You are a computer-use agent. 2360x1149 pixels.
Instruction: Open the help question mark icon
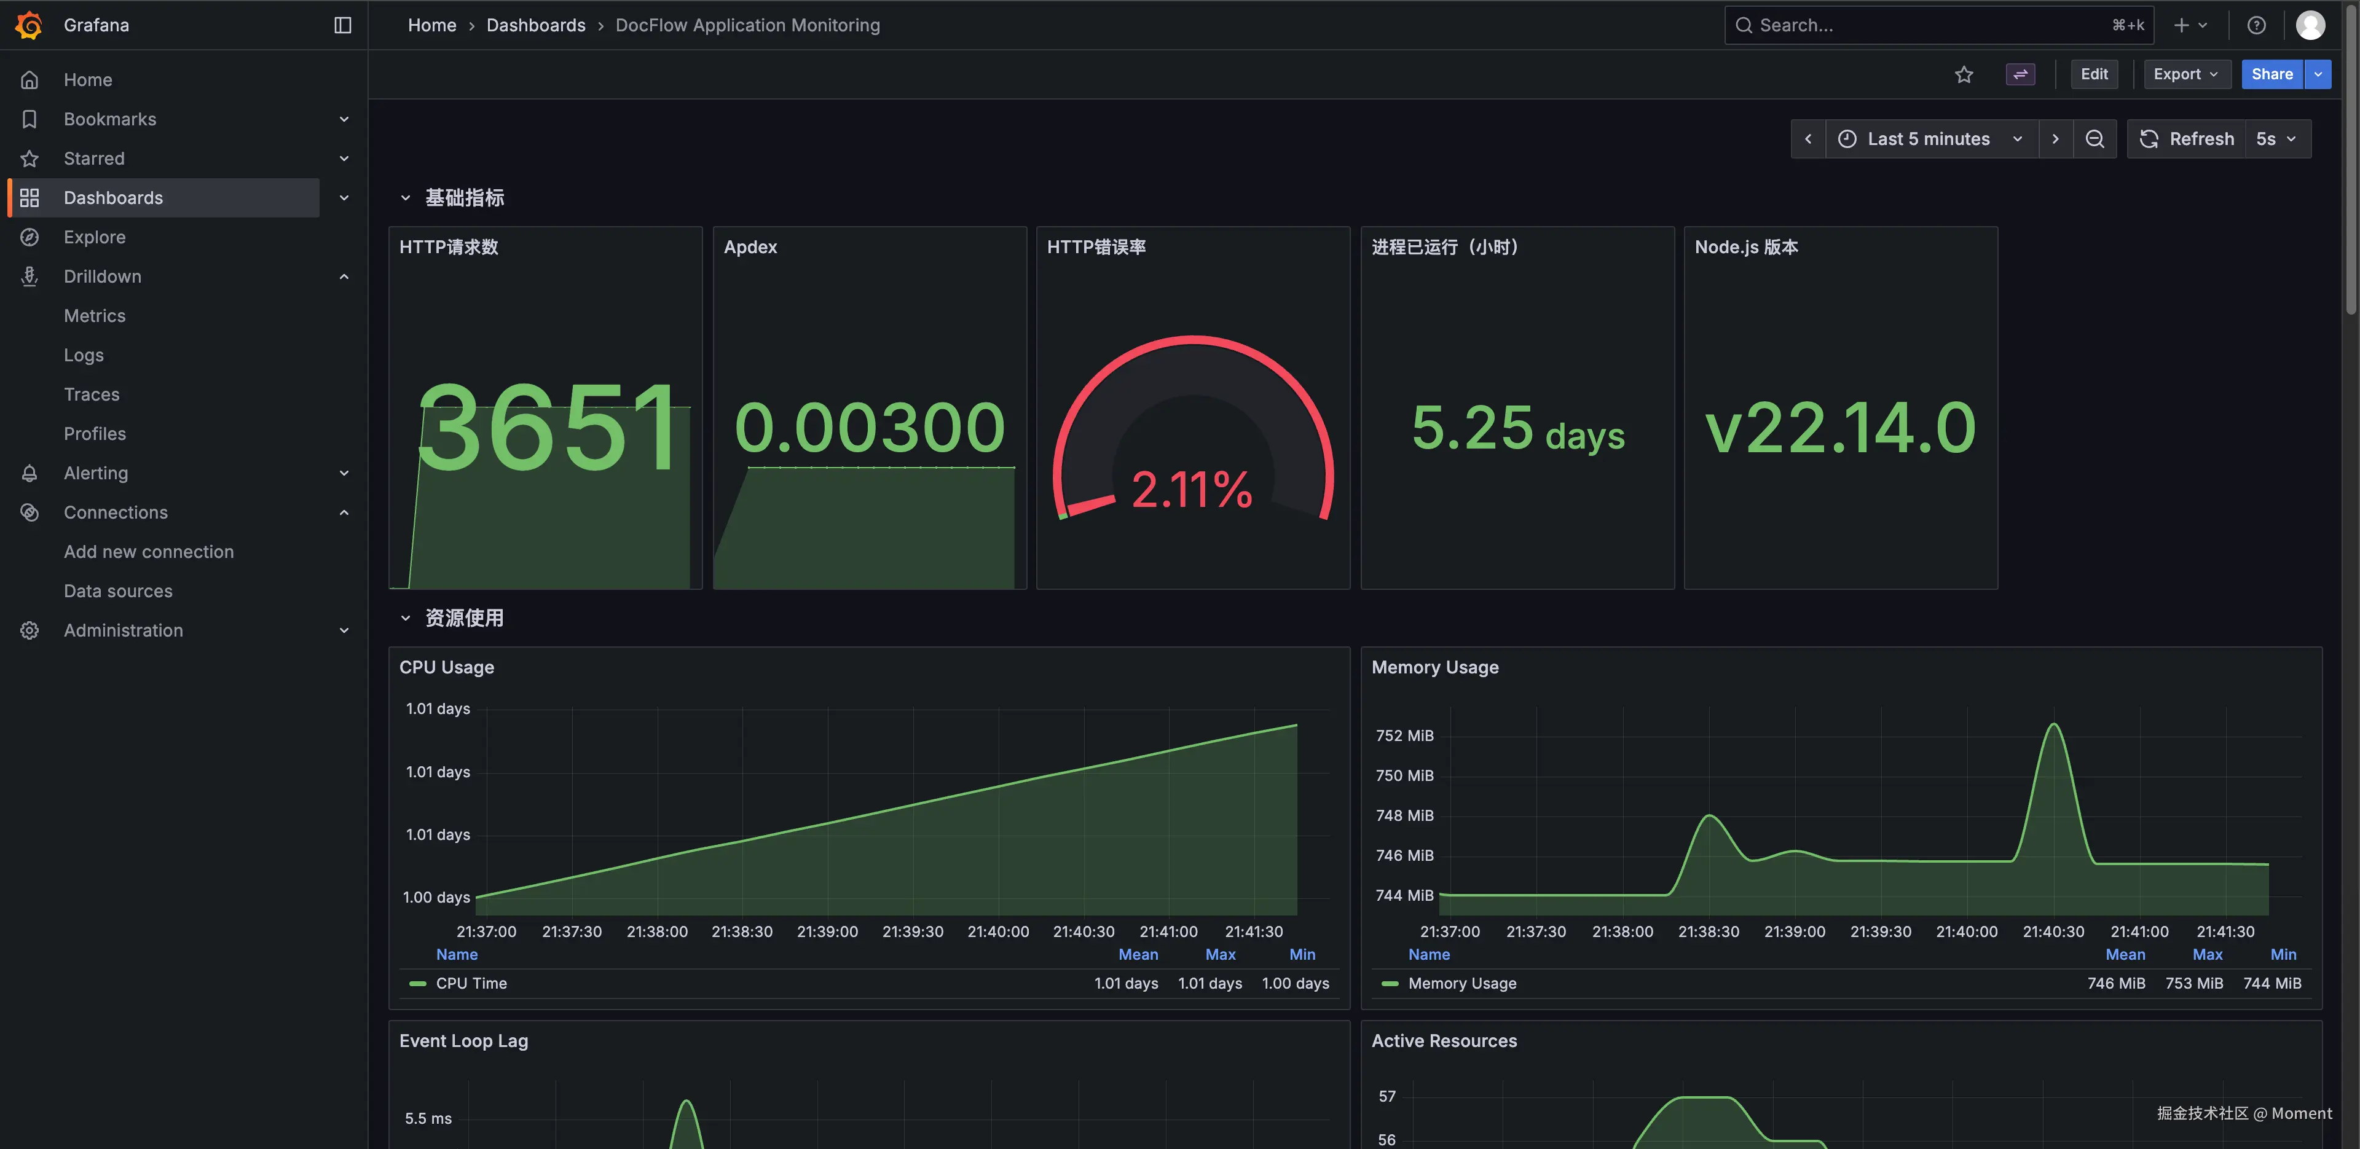(x=2256, y=25)
